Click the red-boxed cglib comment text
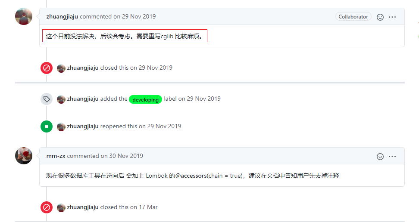Image resolution: width=419 pixels, height=222 pixels. pyautogui.click(x=125, y=36)
